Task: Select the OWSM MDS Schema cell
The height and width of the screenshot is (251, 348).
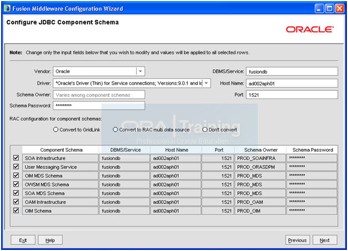Action: 60,185
